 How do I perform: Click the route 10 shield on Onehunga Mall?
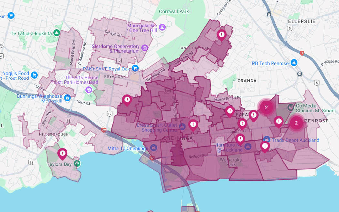[169, 91]
